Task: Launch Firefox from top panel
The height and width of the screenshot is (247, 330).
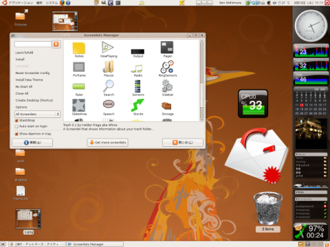Action: (x=63, y=3)
